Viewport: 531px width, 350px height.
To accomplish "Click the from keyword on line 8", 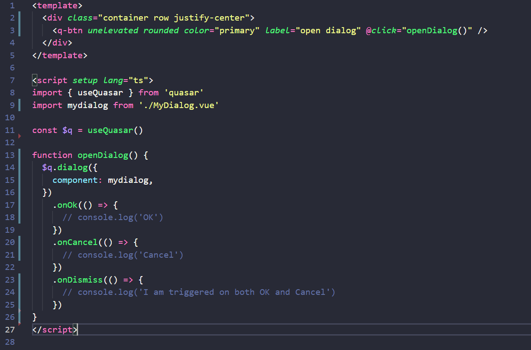I will coord(148,92).
